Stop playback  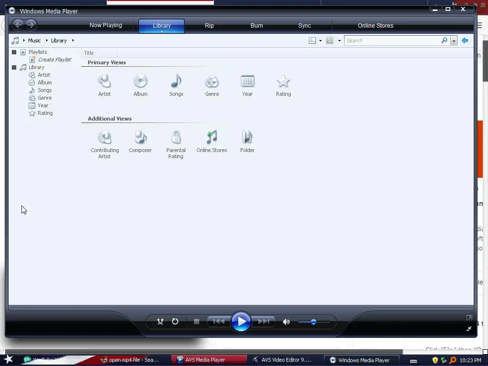tap(196, 322)
